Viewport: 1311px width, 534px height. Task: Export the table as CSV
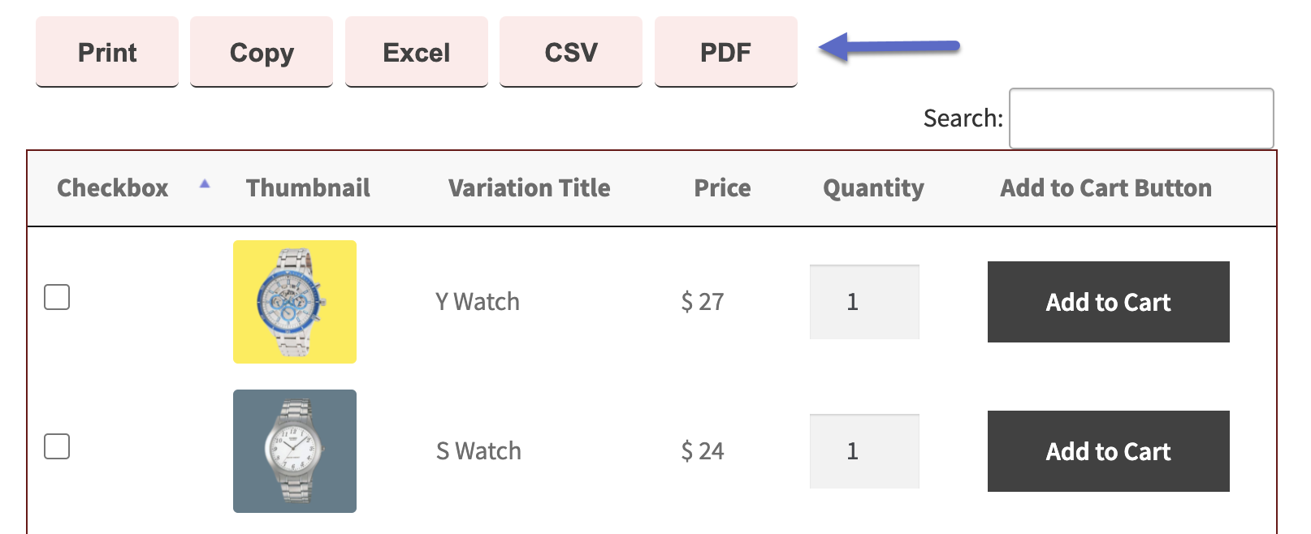click(x=570, y=52)
